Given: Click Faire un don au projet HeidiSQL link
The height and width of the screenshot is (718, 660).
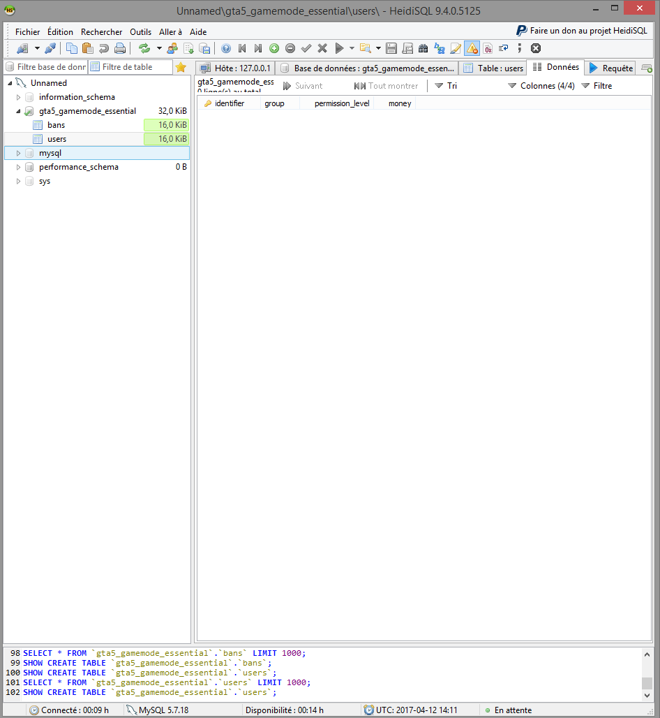Looking at the screenshot, I should [x=588, y=31].
